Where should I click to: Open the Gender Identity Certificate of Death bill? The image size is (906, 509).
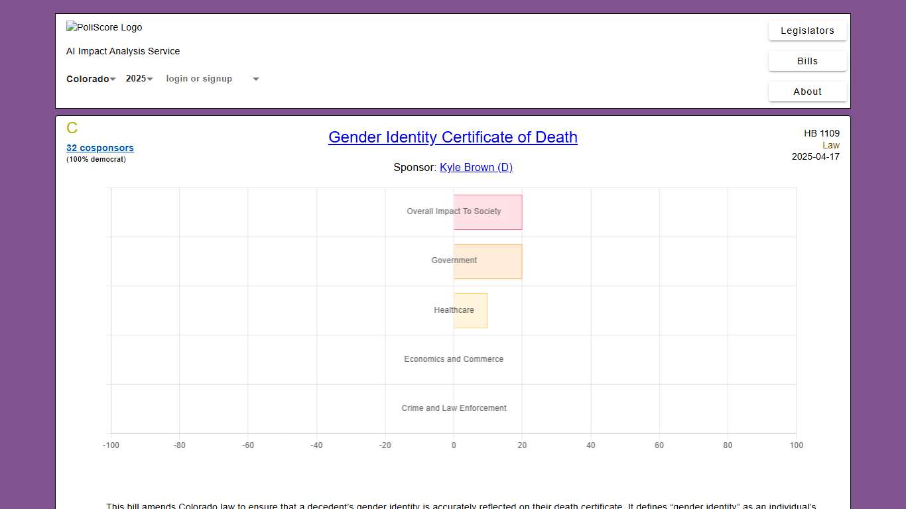pos(453,137)
